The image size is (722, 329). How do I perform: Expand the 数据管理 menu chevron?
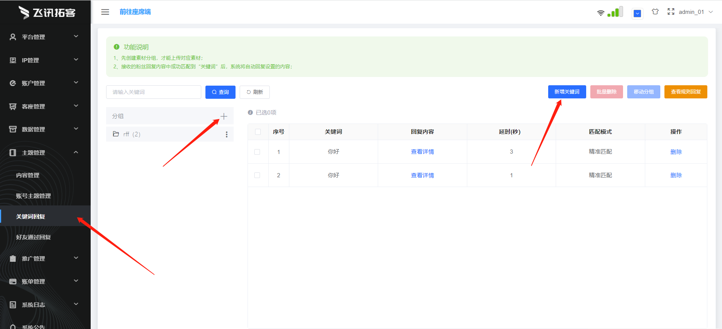point(76,129)
